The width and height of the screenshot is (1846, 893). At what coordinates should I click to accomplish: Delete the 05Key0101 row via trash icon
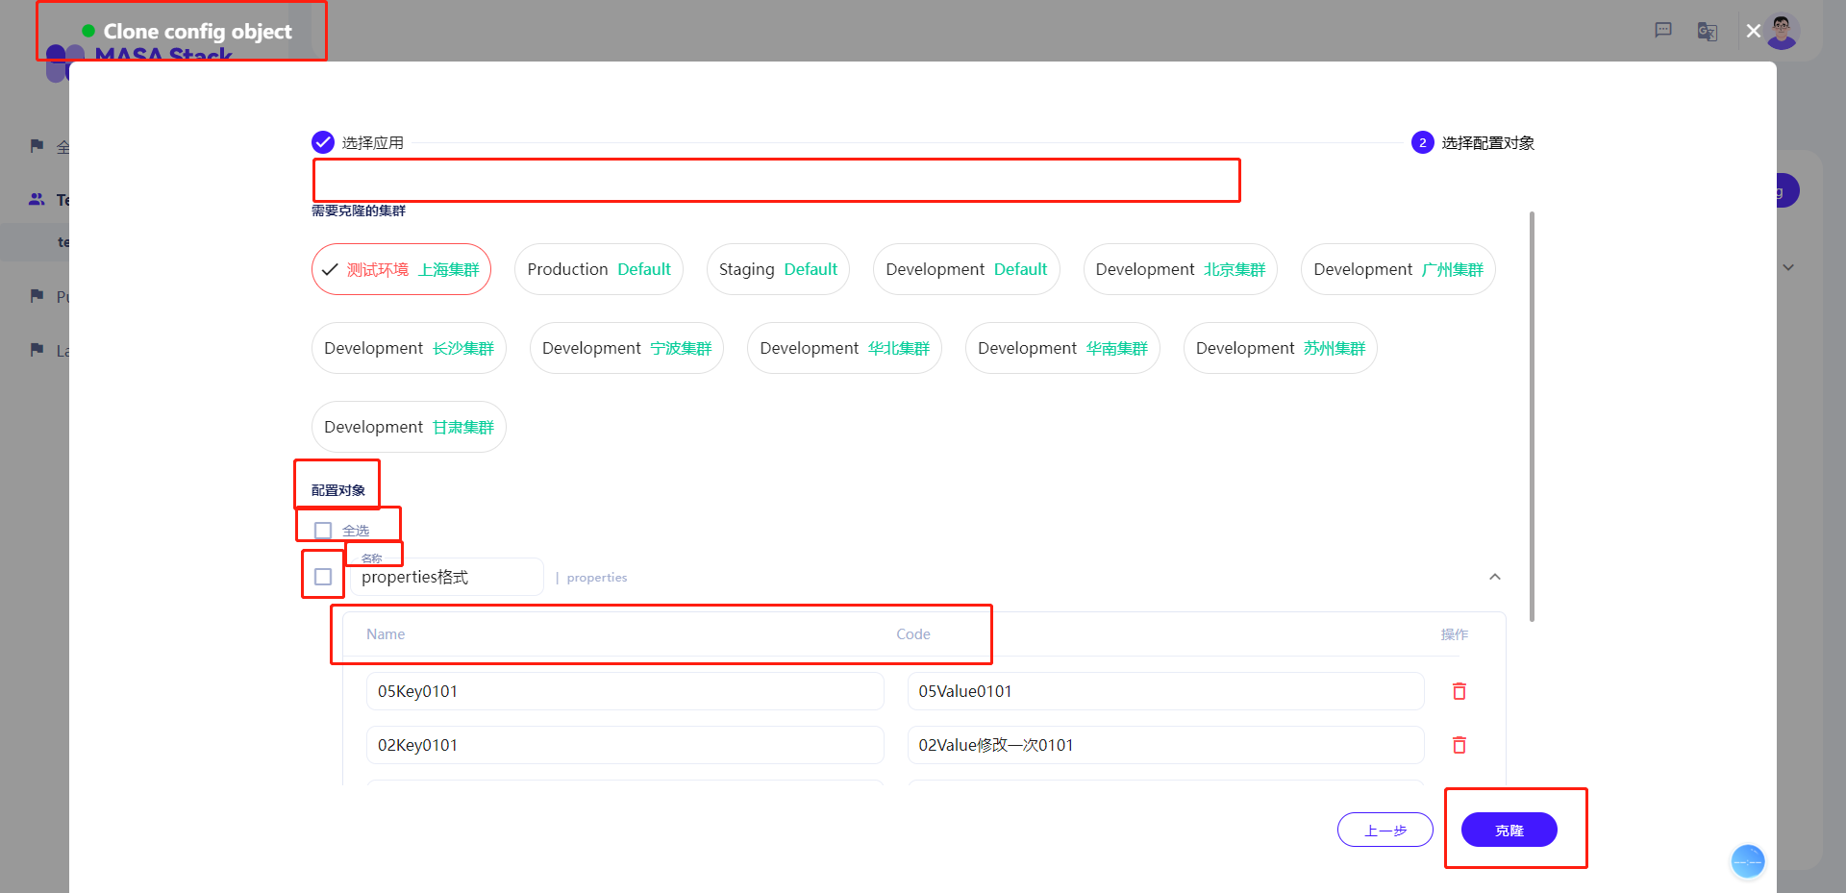[x=1459, y=690]
